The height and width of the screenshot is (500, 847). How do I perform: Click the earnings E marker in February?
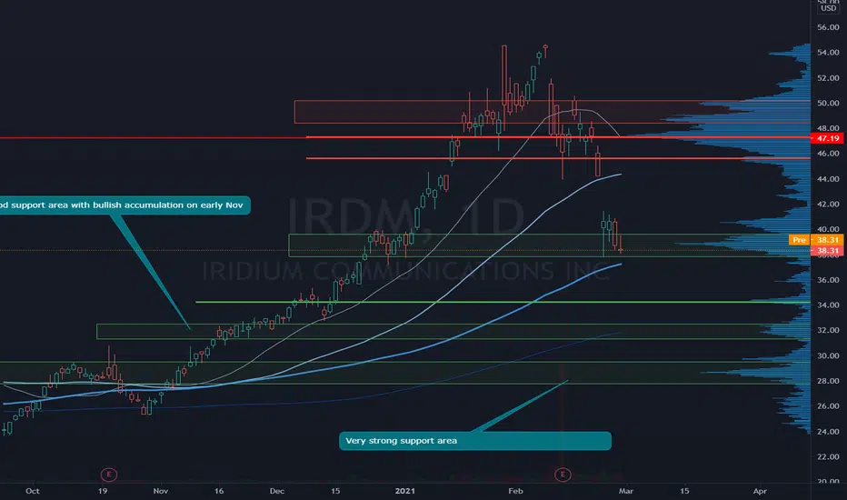(x=563, y=475)
